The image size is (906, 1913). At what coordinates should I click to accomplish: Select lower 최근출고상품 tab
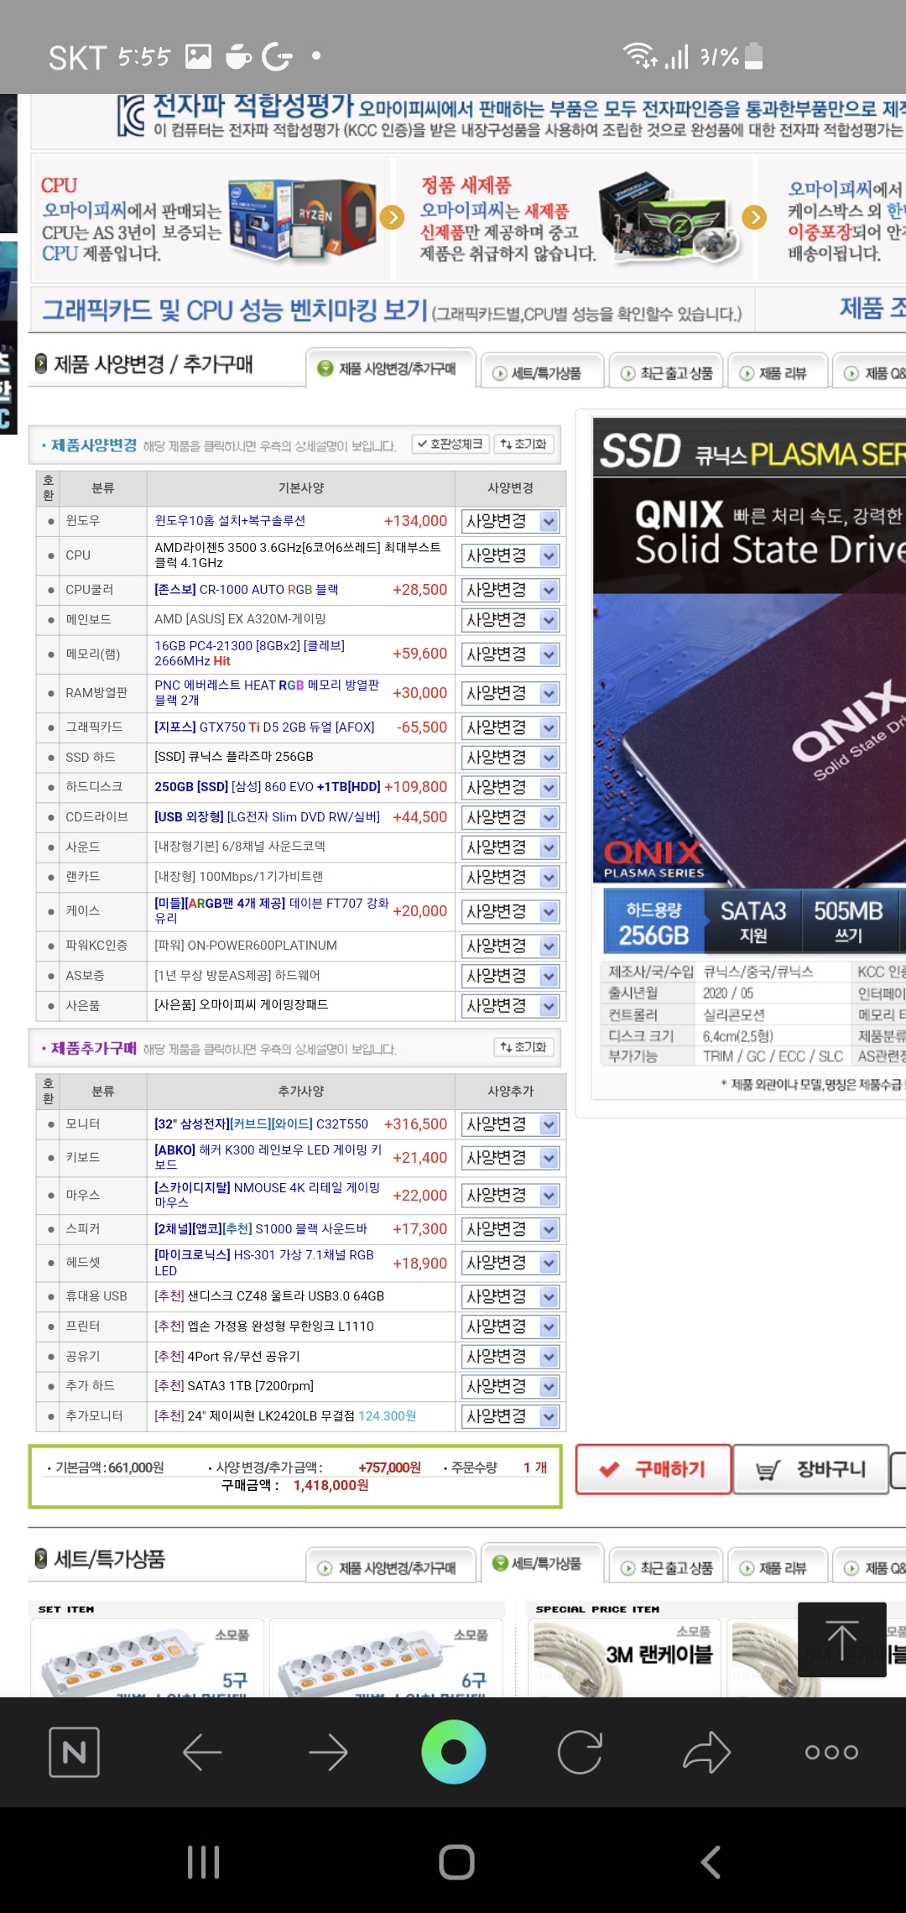(x=666, y=1567)
